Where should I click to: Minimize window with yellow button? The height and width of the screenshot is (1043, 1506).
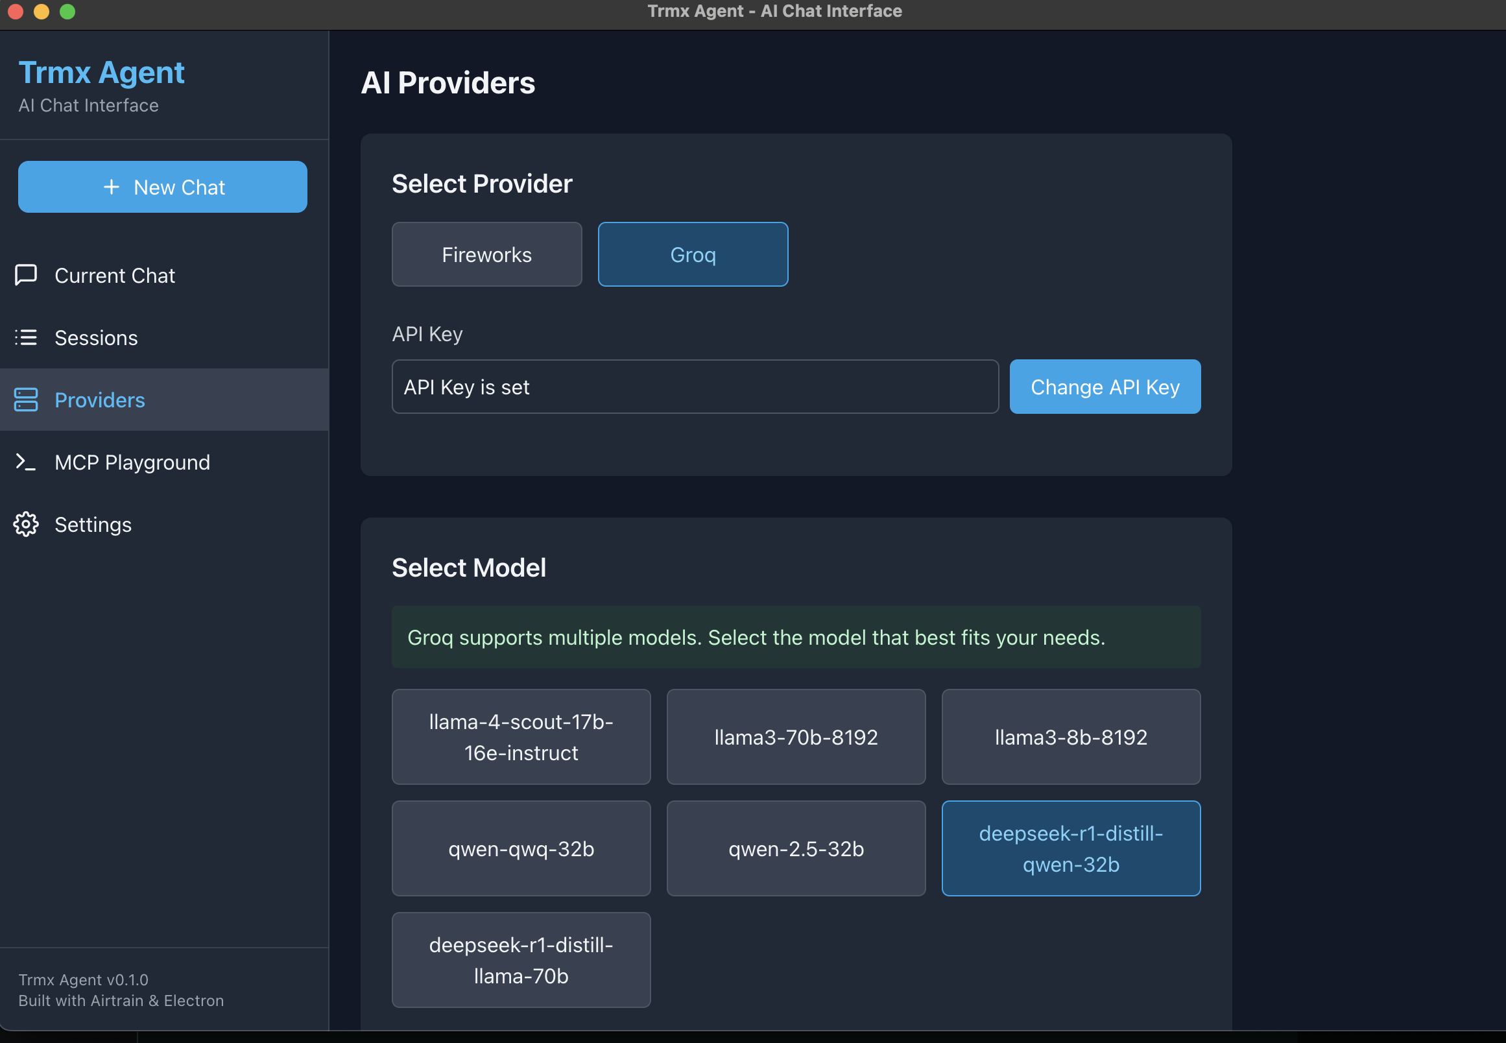coord(41,11)
